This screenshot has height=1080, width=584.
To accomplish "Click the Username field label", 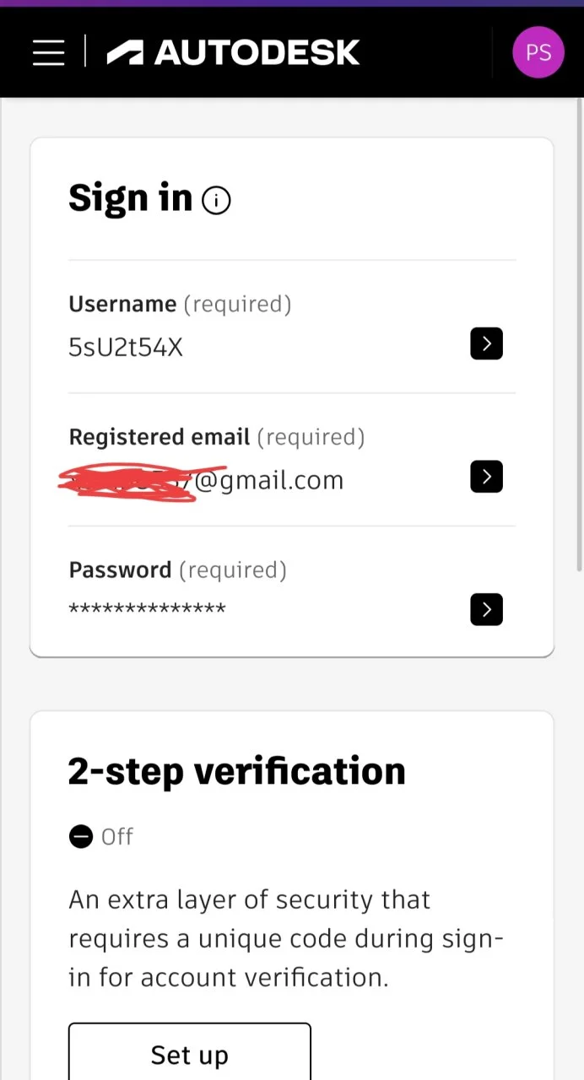I will click(122, 304).
